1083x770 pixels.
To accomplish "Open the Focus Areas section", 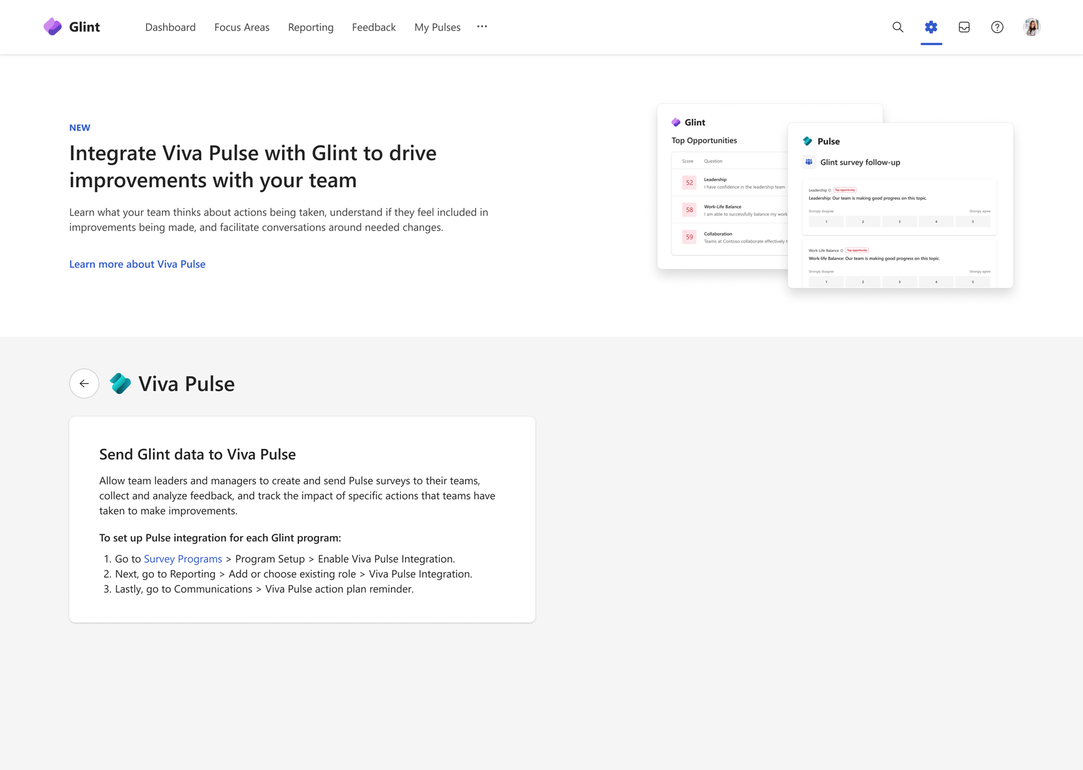I will tap(241, 27).
